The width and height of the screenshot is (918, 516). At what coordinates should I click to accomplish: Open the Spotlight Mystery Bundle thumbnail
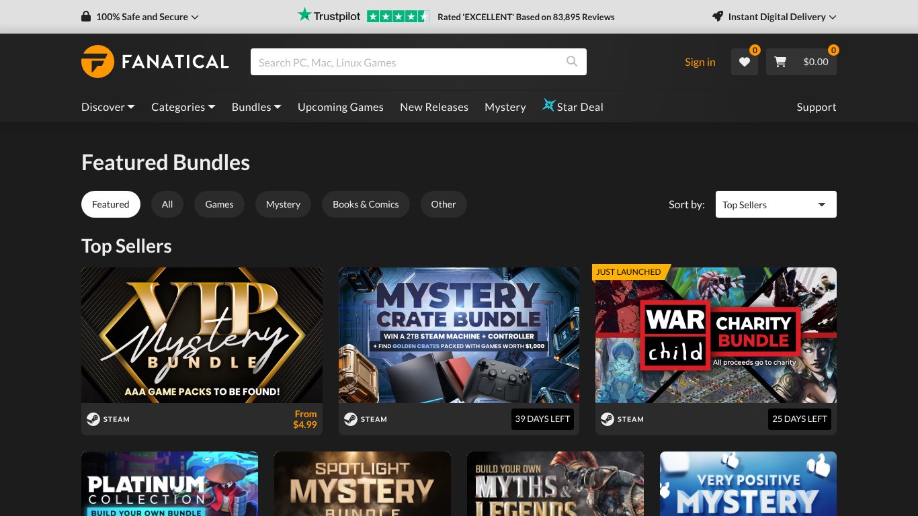click(x=362, y=484)
